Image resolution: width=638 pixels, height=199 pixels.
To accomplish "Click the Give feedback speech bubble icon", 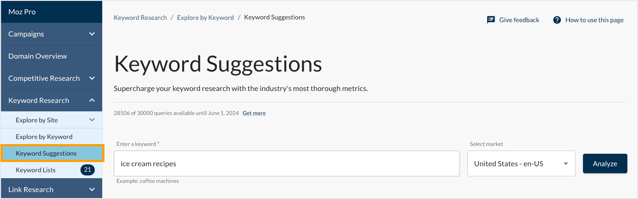I will [491, 20].
